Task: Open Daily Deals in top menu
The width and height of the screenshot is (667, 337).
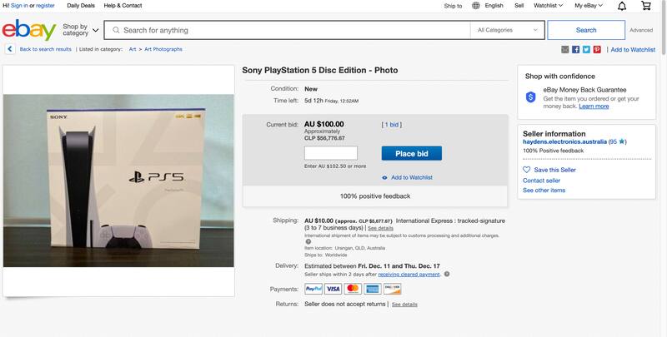Action: pos(81,6)
